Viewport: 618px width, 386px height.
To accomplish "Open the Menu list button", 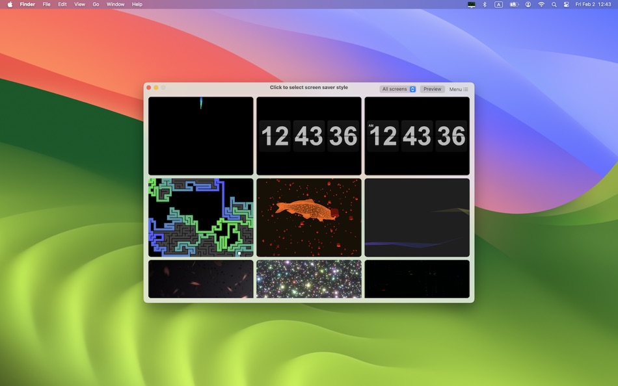I will click(459, 90).
